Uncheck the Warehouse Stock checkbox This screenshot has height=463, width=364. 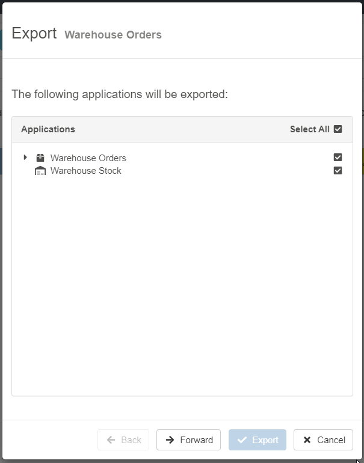pyautogui.click(x=338, y=171)
